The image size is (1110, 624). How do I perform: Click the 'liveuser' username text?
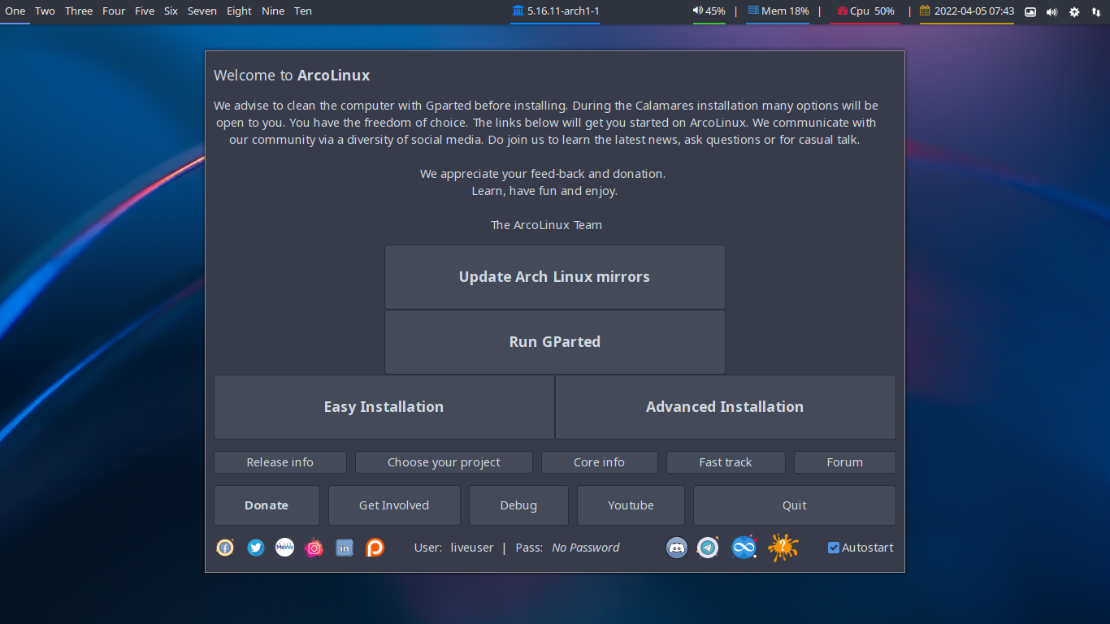pos(472,548)
